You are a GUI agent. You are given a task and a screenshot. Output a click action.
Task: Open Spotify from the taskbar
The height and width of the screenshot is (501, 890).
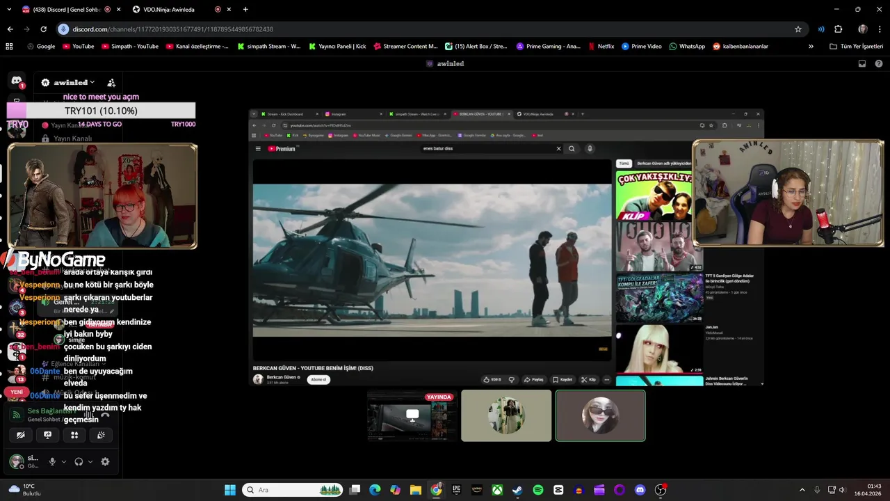click(x=538, y=490)
